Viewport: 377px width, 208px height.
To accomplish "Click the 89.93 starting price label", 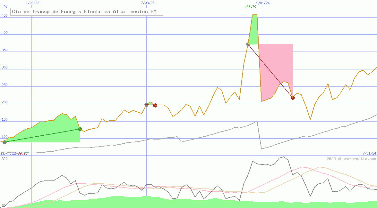I will point(22,153).
